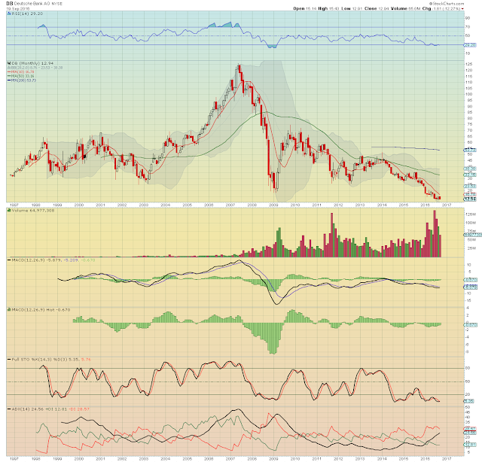Click the RSI(14) legend icon
The image size is (482, 462).
pyautogui.click(x=9, y=14)
